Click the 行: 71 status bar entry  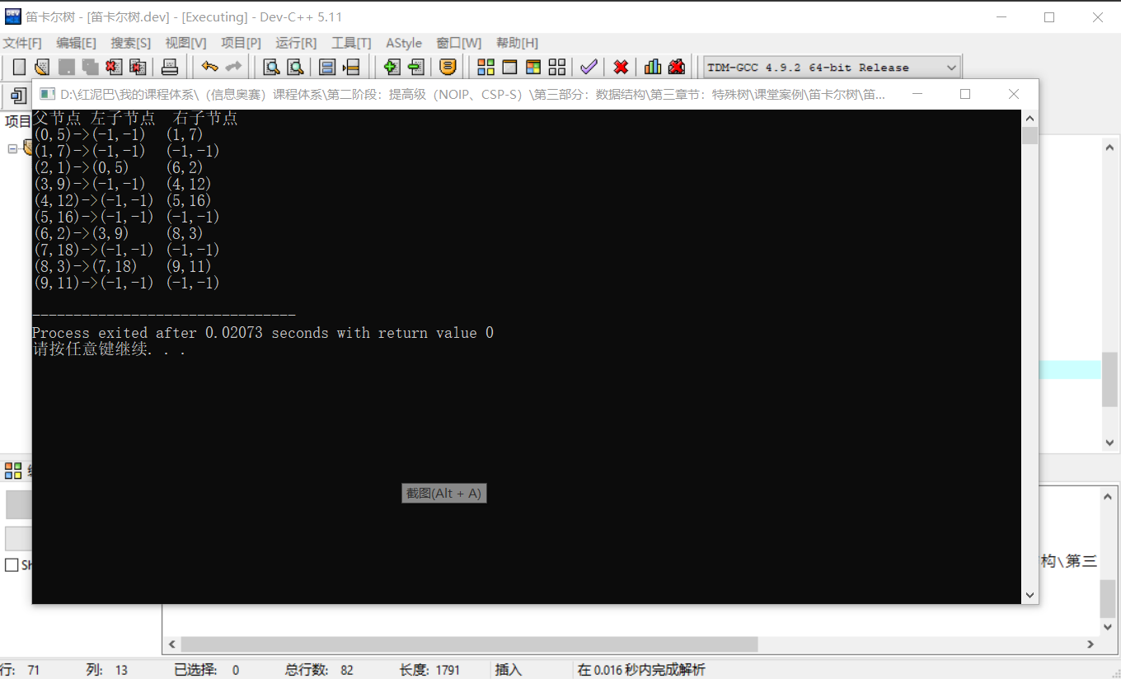(x=20, y=670)
